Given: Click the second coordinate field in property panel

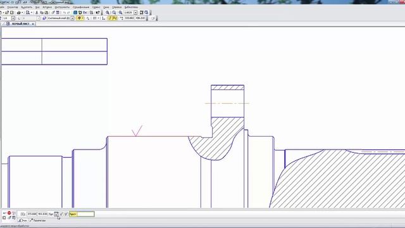Looking at the screenshot, I should point(42,214).
